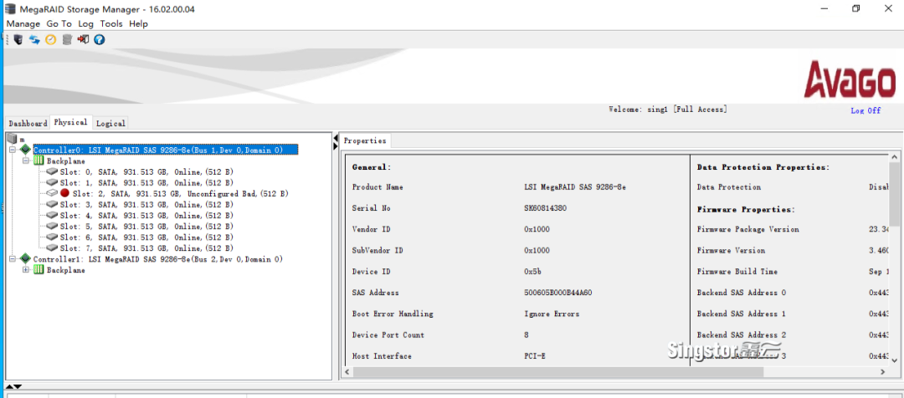Open the Help menu
Image resolution: width=904 pixels, height=398 pixels.
point(138,23)
